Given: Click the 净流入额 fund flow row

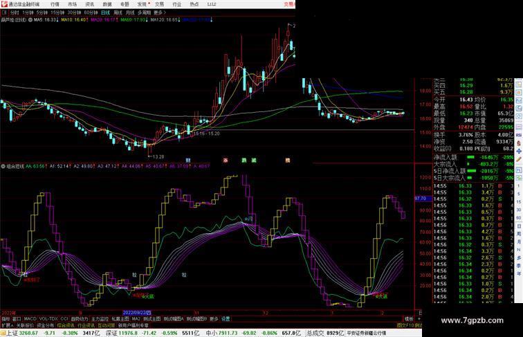Looking at the screenshot, I should [474, 157].
